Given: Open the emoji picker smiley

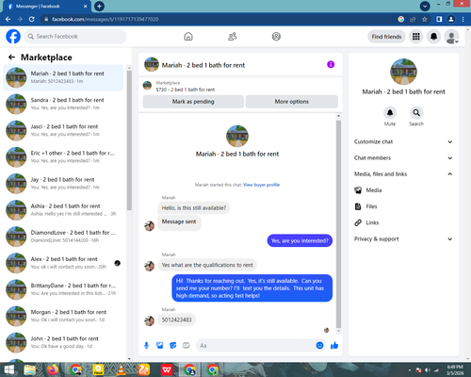Looking at the screenshot, I should click(319, 346).
